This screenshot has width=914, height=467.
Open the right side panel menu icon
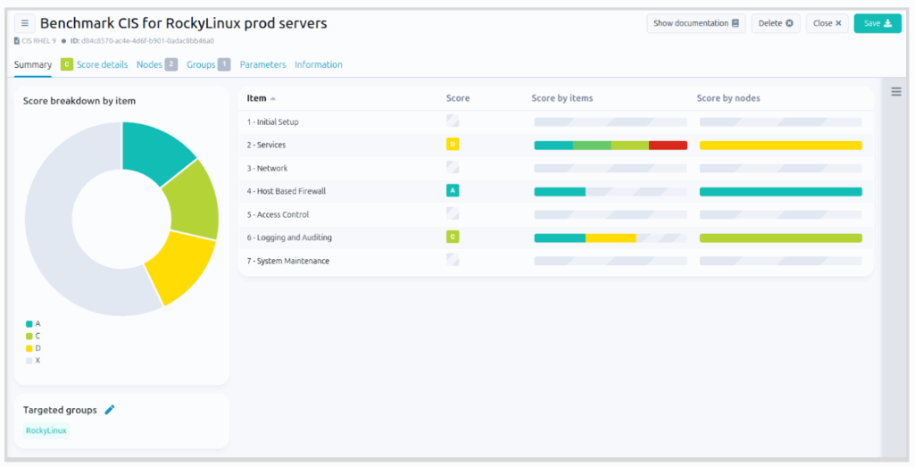click(896, 92)
